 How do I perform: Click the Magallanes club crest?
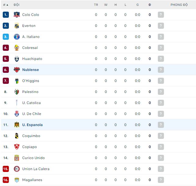[x=17, y=180]
